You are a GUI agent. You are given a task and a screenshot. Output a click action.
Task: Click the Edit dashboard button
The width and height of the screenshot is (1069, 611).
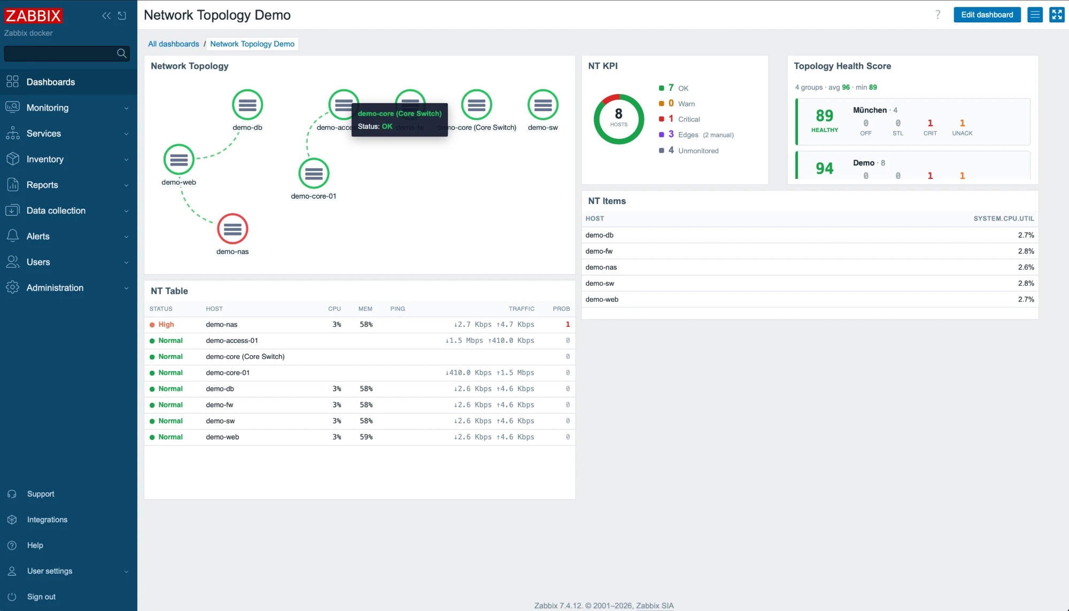coord(987,15)
